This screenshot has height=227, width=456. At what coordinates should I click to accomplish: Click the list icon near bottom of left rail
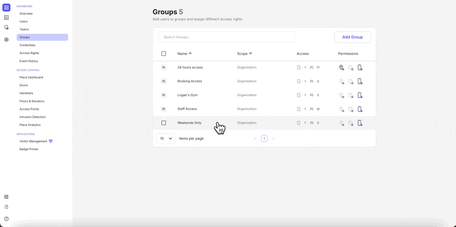(x=6, y=197)
